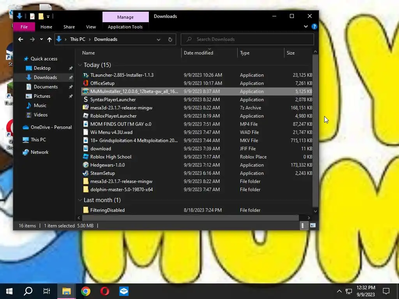
Task: Open the Share ribbon tab
Action: point(69,27)
